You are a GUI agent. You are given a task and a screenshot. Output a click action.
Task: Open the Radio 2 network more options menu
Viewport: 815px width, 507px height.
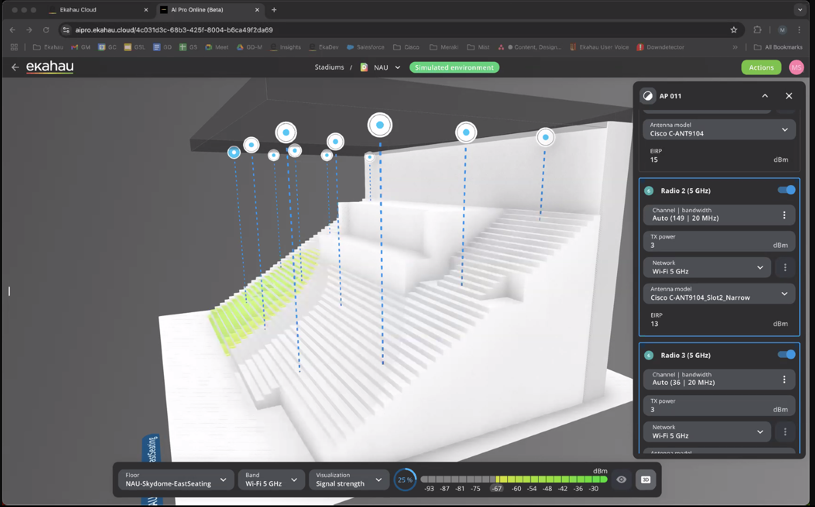click(x=785, y=267)
